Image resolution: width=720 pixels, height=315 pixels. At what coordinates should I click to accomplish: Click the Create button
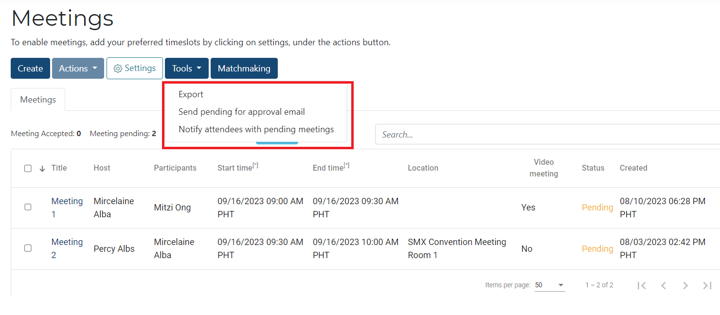pos(30,69)
